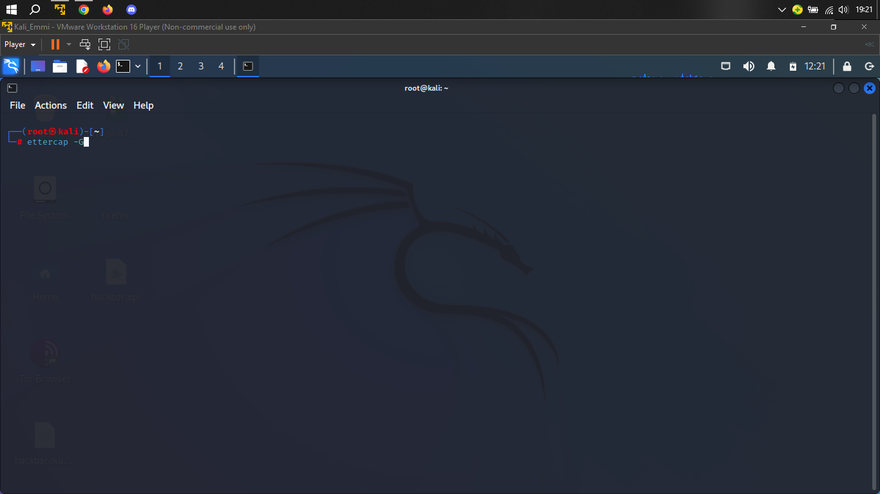Close the terminal with the blue X
The height and width of the screenshot is (494, 880).
click(870, 88)
